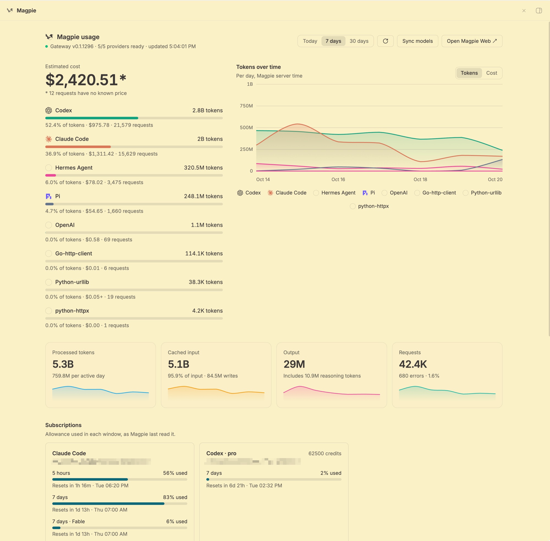Open the Cached input card
The image size is (550, 541).
(216, 375)
